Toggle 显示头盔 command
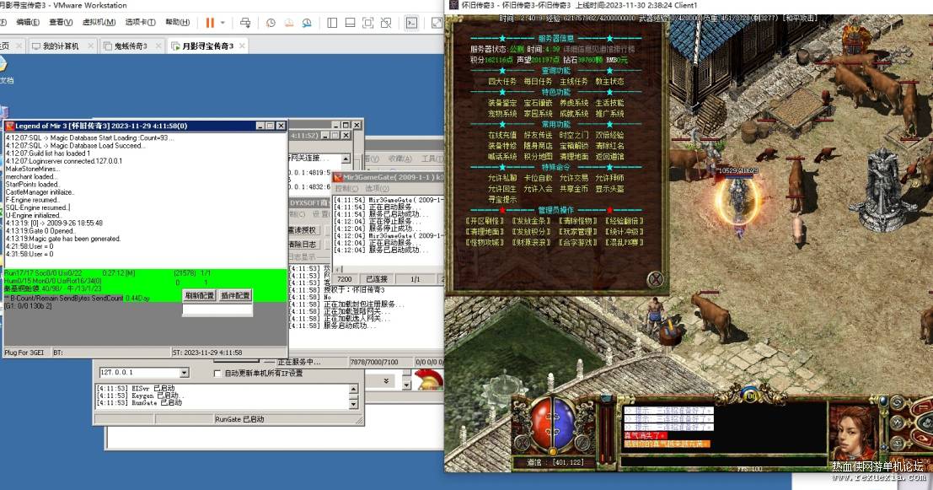Screen dimensions: 933x490 [x=609, y=189]
